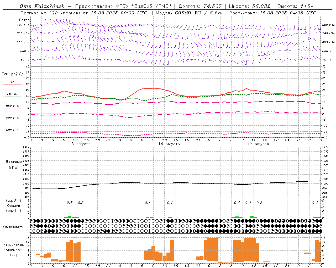Select the provider text ФГБУ "ЗапСиб УГМС"
The height and width of the screenshot is (268, 336).
144,6
